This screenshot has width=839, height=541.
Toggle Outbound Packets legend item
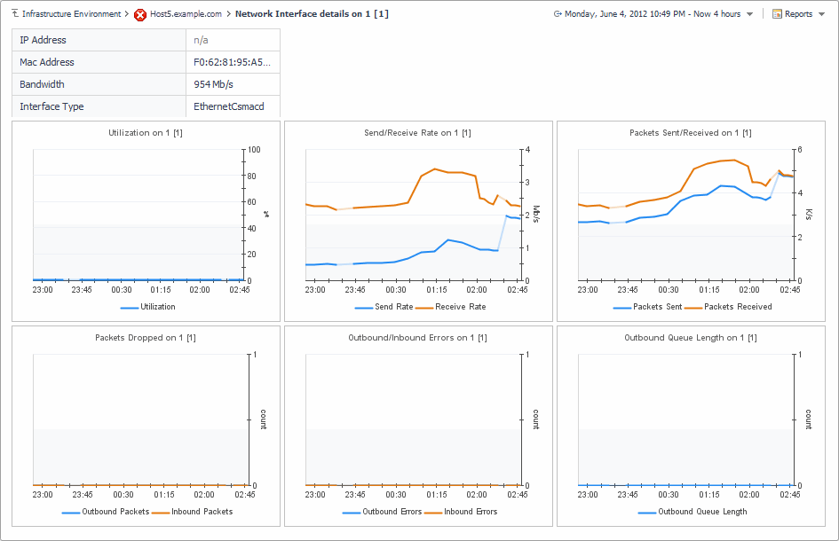[106, 512]
